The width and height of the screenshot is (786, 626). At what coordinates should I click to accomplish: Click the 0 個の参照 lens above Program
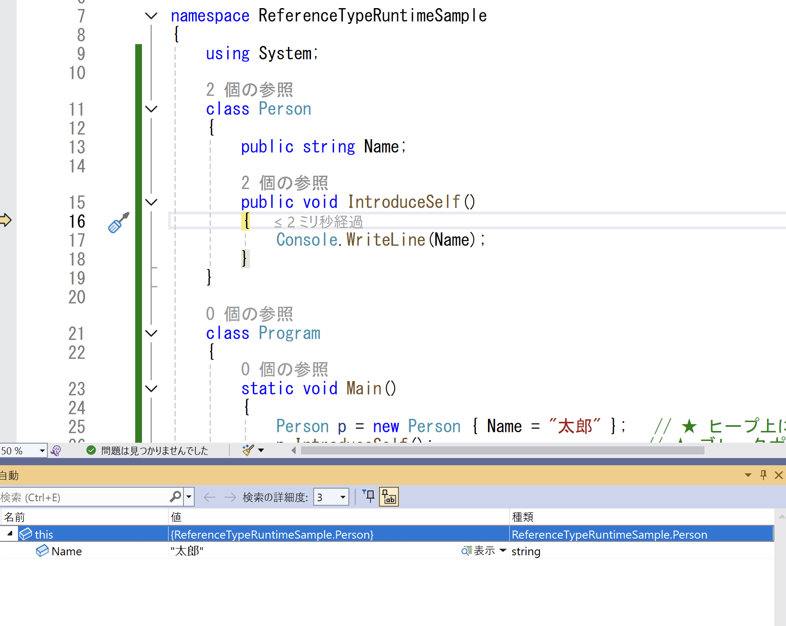pos(250,314)
